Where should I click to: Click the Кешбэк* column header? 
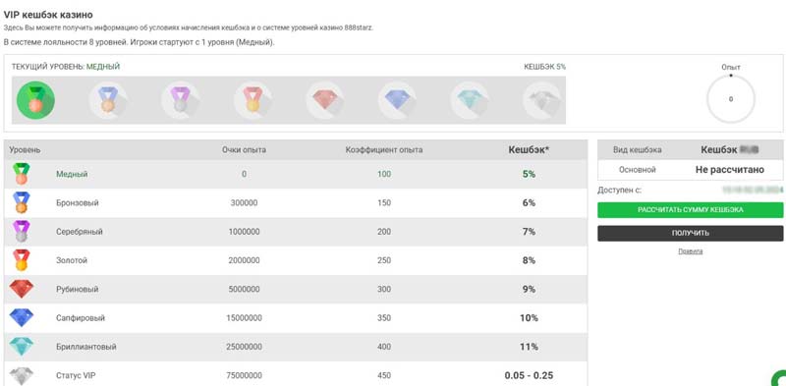(529, 149)
